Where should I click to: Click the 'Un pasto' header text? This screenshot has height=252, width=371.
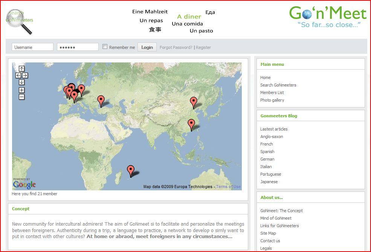coord(202,31)
